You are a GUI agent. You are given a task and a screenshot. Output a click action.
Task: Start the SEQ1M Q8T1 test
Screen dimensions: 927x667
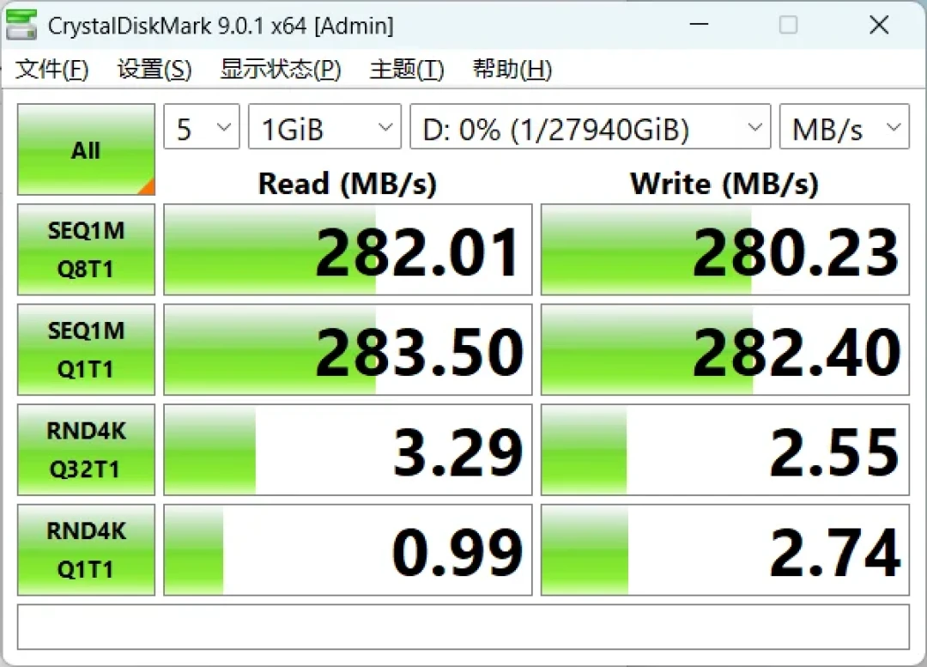click(87, 250)
